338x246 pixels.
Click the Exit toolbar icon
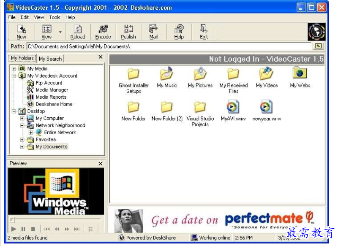[204, 32]
